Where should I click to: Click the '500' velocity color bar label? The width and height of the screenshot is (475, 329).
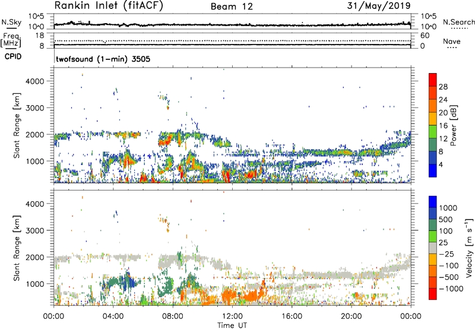coord(445,219)
